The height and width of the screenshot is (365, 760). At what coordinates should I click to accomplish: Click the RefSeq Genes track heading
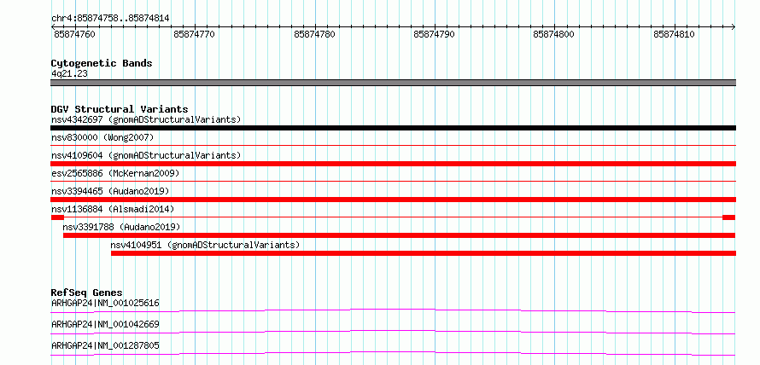(x=87, y=293)
